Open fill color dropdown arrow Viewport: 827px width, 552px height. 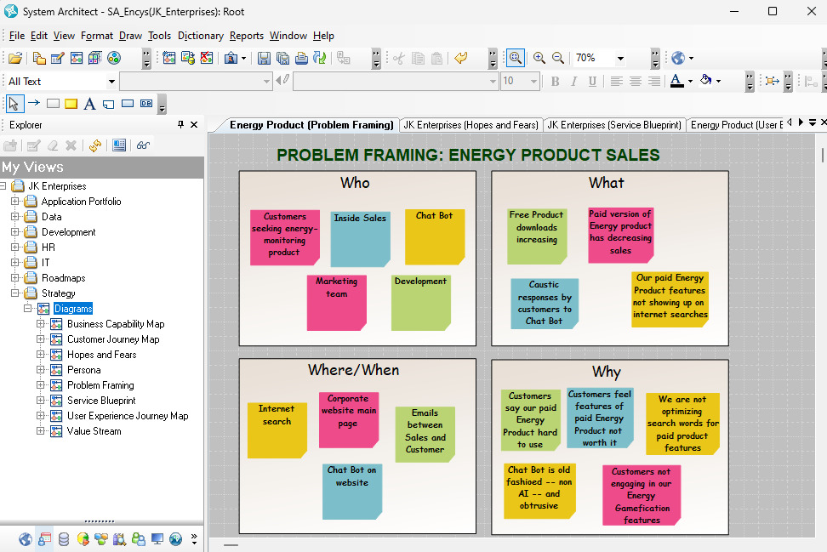click(718, 81)
